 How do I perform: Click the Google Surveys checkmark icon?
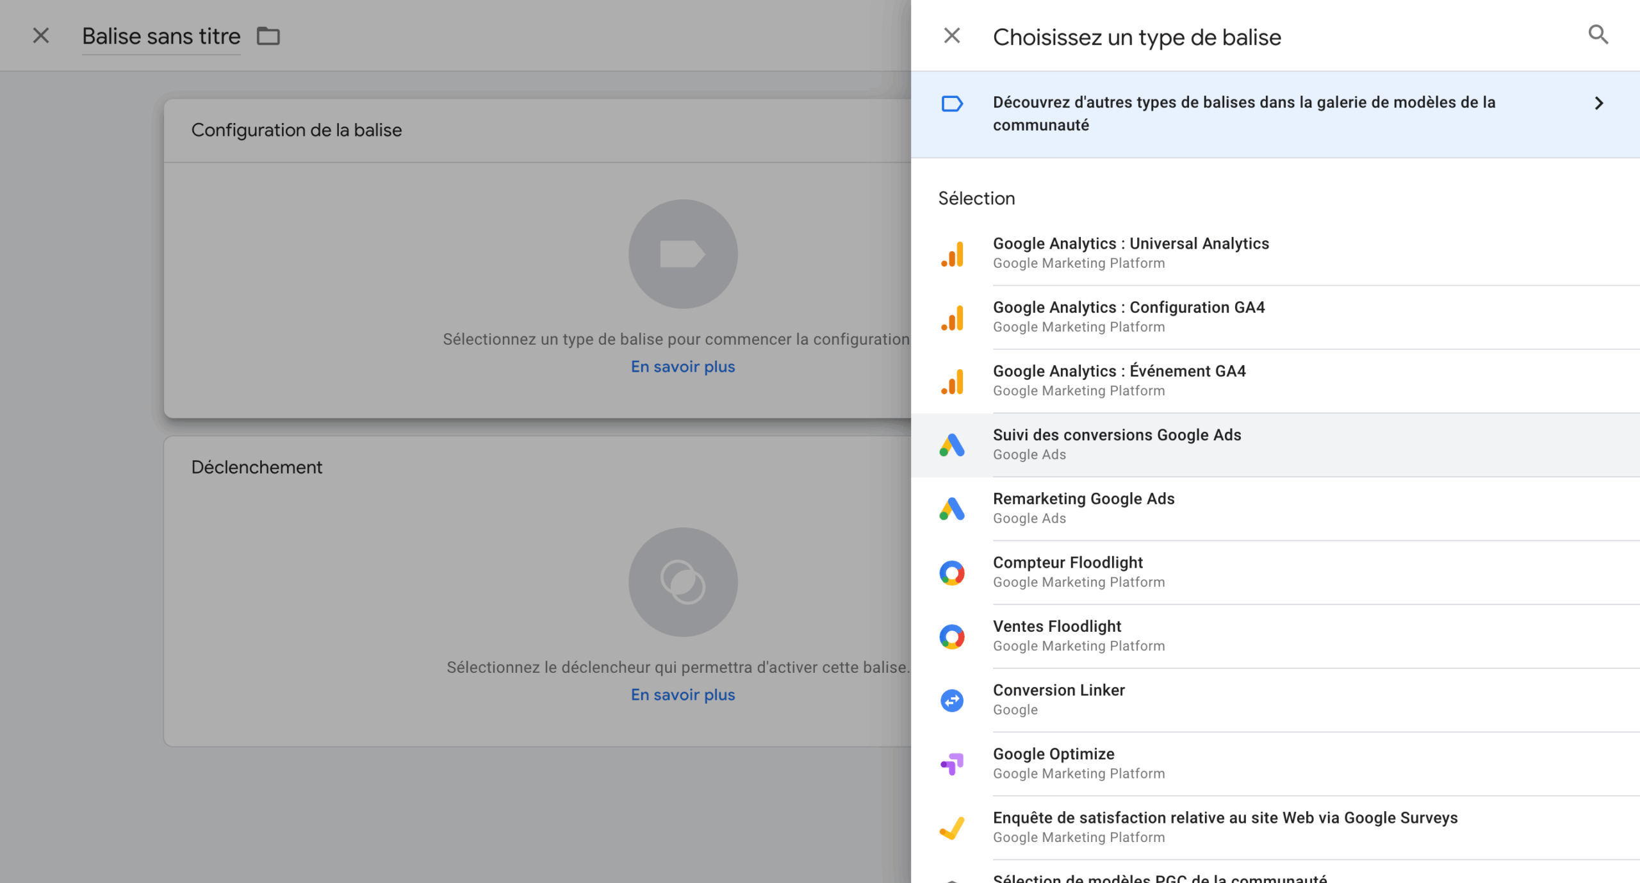pos(952,828)
